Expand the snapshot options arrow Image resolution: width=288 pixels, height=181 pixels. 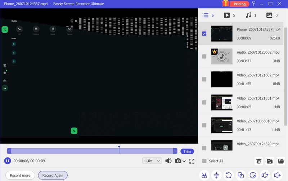[x=184, y=161]
